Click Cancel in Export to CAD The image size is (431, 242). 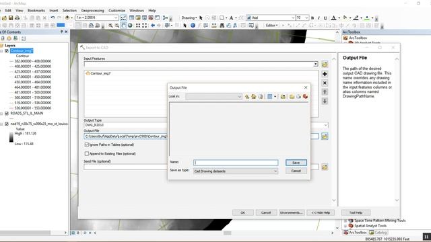[266, 212]
